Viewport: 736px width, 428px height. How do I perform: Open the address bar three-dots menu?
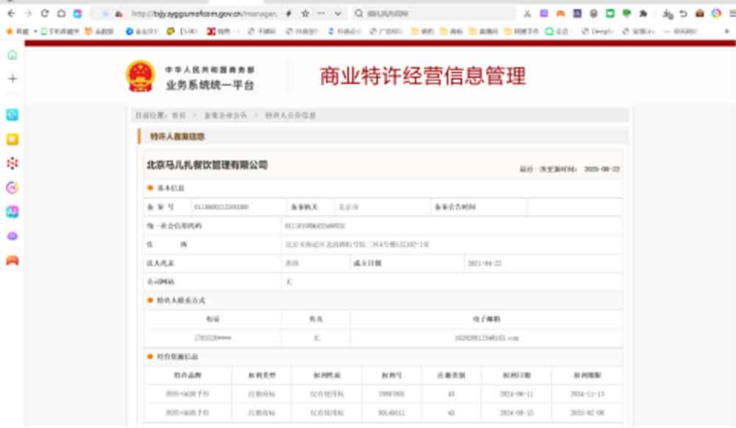(322, 13)
